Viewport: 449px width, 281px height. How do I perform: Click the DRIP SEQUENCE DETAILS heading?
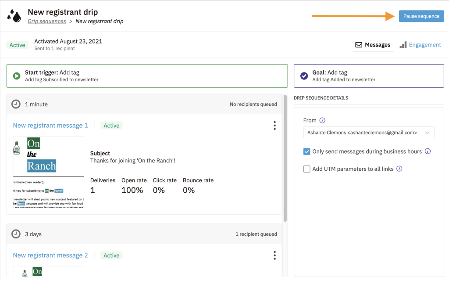click(321, 98)
